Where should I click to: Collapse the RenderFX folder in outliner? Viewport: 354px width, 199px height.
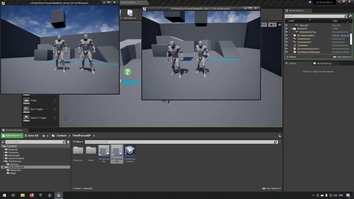point(292,29)
